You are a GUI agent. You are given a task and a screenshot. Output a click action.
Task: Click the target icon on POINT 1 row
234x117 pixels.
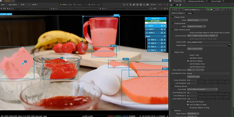coord(162,29)
